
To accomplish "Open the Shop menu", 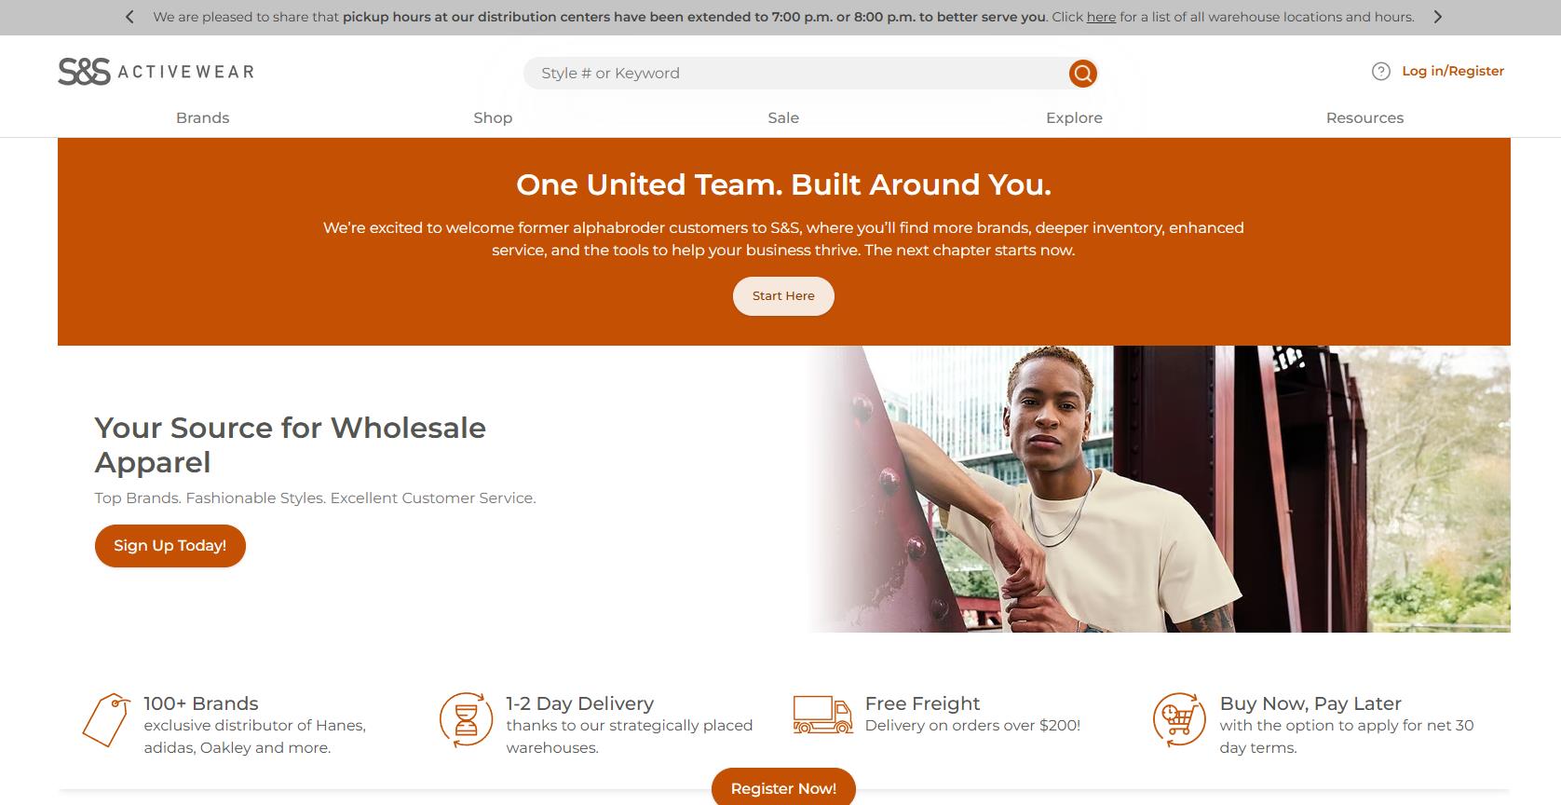I will coord(493,117).
